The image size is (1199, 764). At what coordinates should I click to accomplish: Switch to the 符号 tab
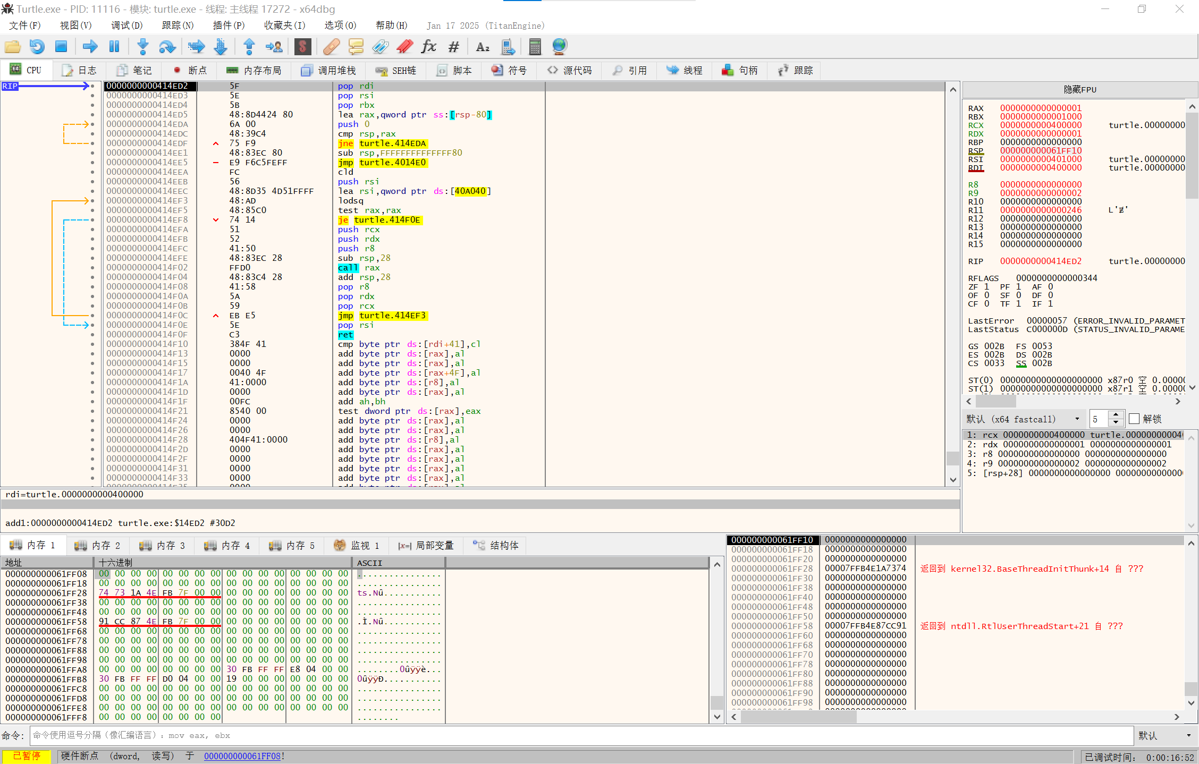click(x=509, y=71)
